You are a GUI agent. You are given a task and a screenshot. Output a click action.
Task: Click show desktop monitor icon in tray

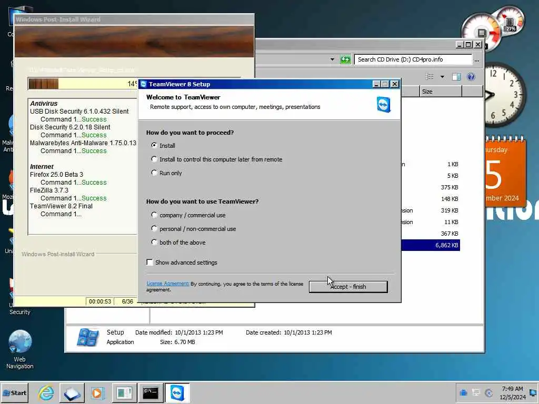(x=534, y=392)
